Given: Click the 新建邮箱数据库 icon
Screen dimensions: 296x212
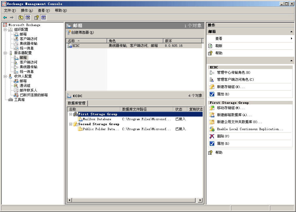Looking at the screenshot, I should click(x=212, y=115).
